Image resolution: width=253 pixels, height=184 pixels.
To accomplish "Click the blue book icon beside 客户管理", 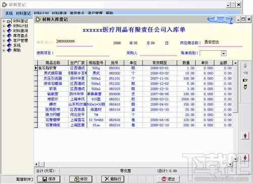I will tap(9, 41).
